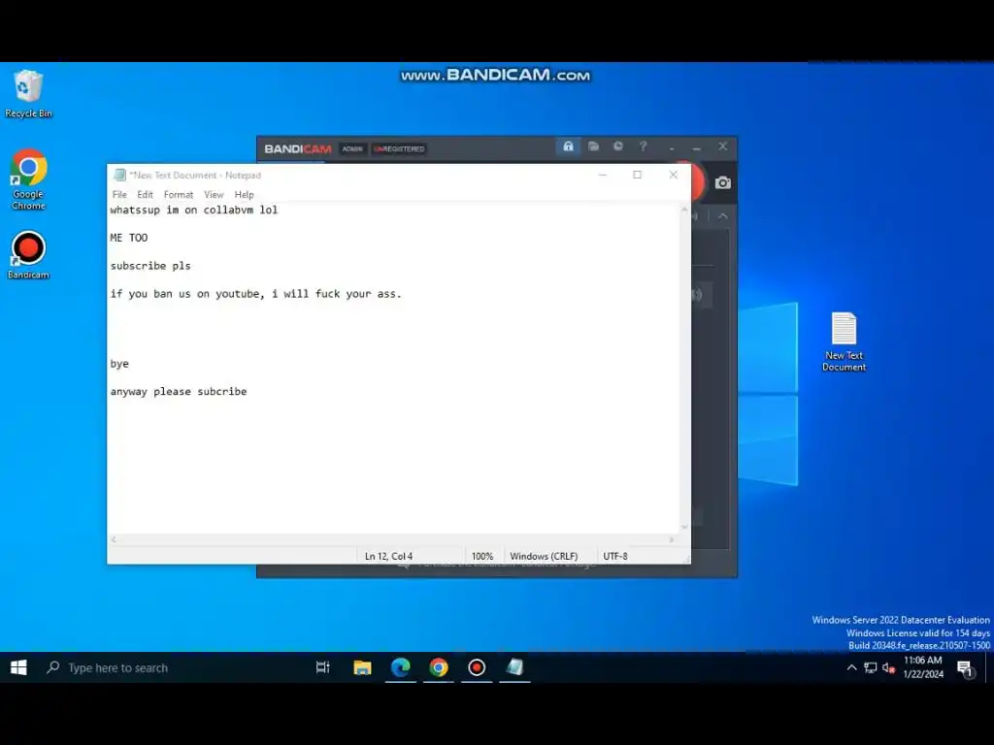Open the Bandicam help question mark icon
994x745 pixels.
(x=643, y=147)
